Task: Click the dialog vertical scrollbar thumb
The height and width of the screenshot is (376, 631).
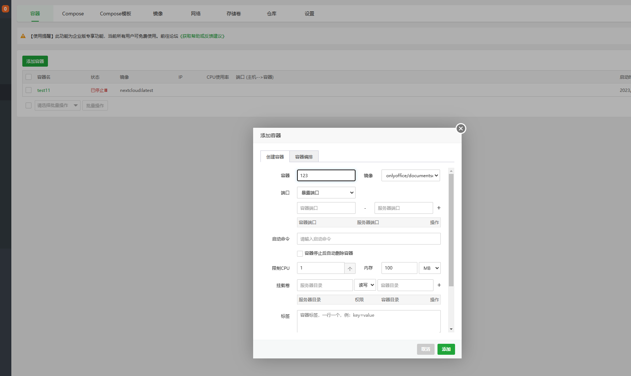Action: pyautogui.click(x=451, y=230)
